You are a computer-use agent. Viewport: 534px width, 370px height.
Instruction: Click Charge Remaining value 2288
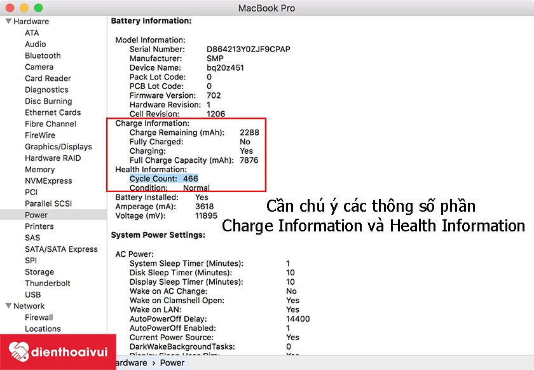tap(249, 132)
